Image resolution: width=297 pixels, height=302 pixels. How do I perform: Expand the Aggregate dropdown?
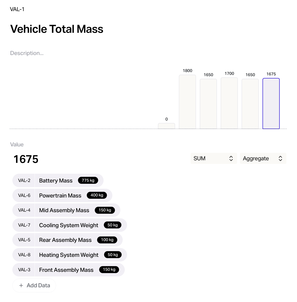click(263, 158)
